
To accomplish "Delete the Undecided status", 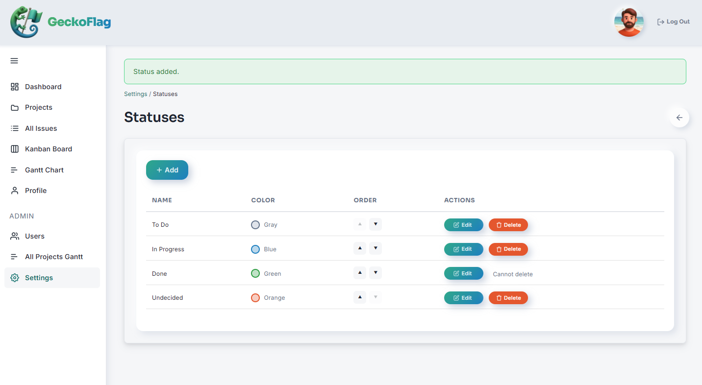I will 508,298.
